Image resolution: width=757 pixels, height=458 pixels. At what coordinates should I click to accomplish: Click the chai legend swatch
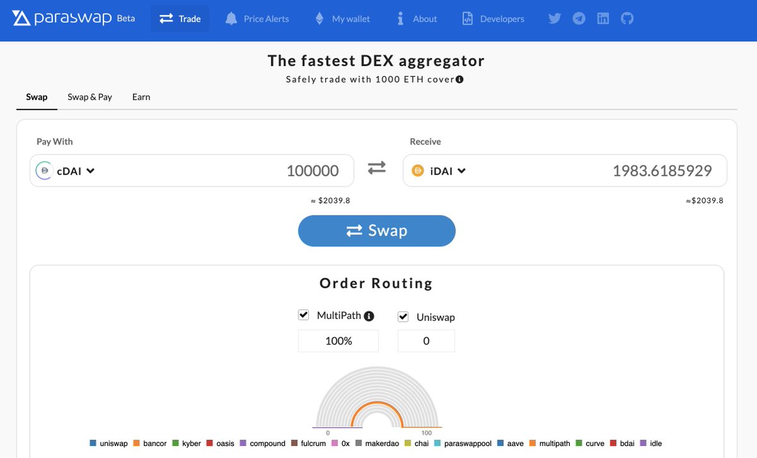408,444
